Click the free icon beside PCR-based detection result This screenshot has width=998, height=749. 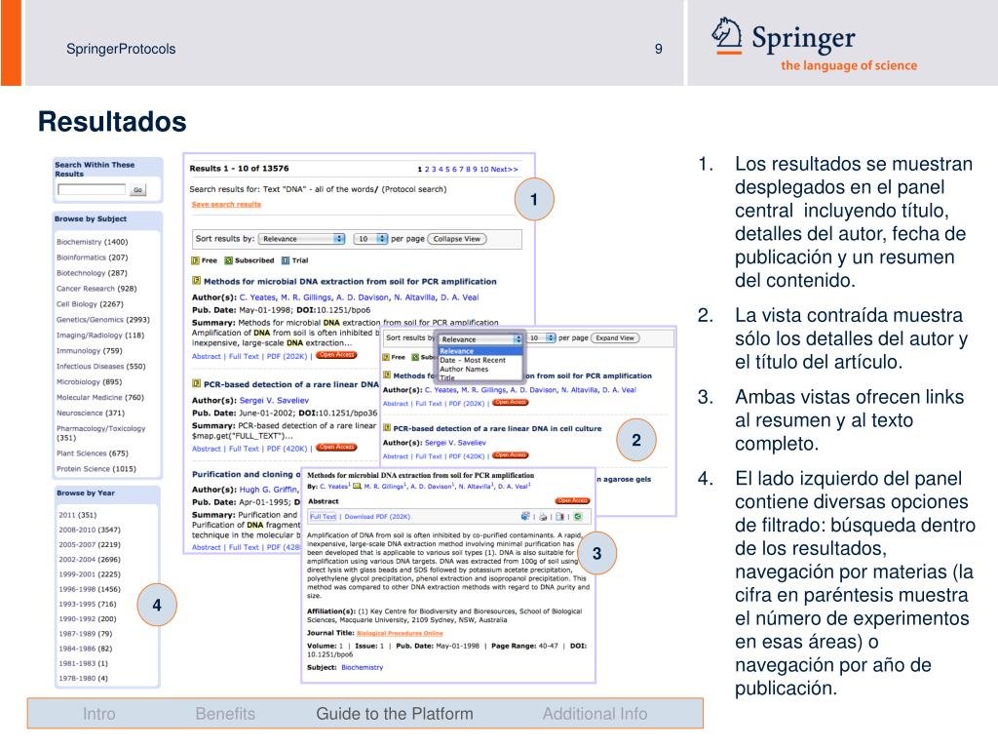[197, 383]
